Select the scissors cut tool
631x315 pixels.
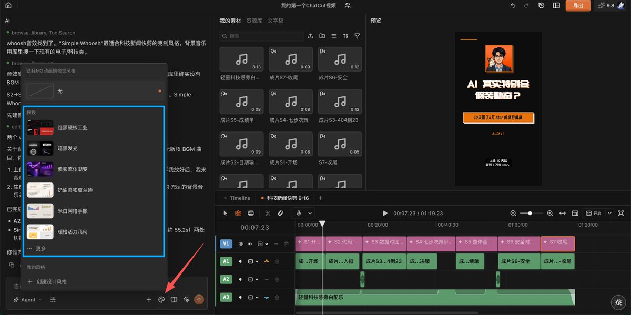(x=268, y=213)
